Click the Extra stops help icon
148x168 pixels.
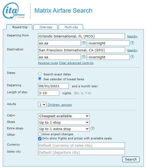pyautogui.click(x=93, y=128)
